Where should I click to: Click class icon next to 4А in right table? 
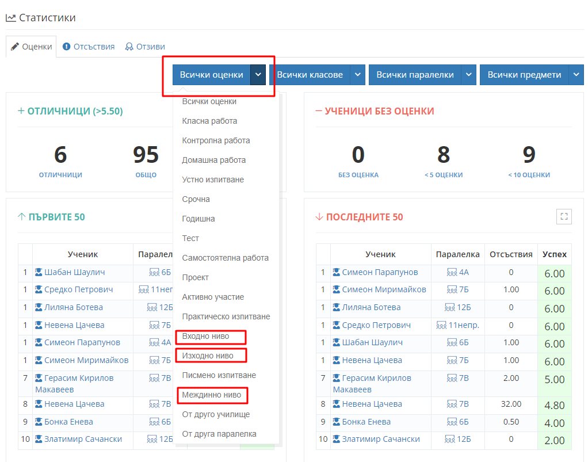(x=452, y=272)
